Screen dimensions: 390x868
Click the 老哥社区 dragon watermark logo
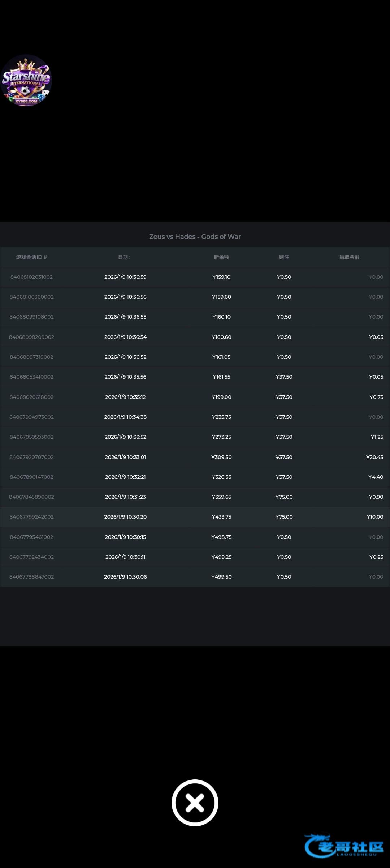[344, 846]
